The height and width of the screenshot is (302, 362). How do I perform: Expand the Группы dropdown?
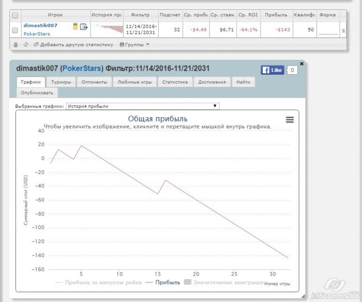coord(134,45)
